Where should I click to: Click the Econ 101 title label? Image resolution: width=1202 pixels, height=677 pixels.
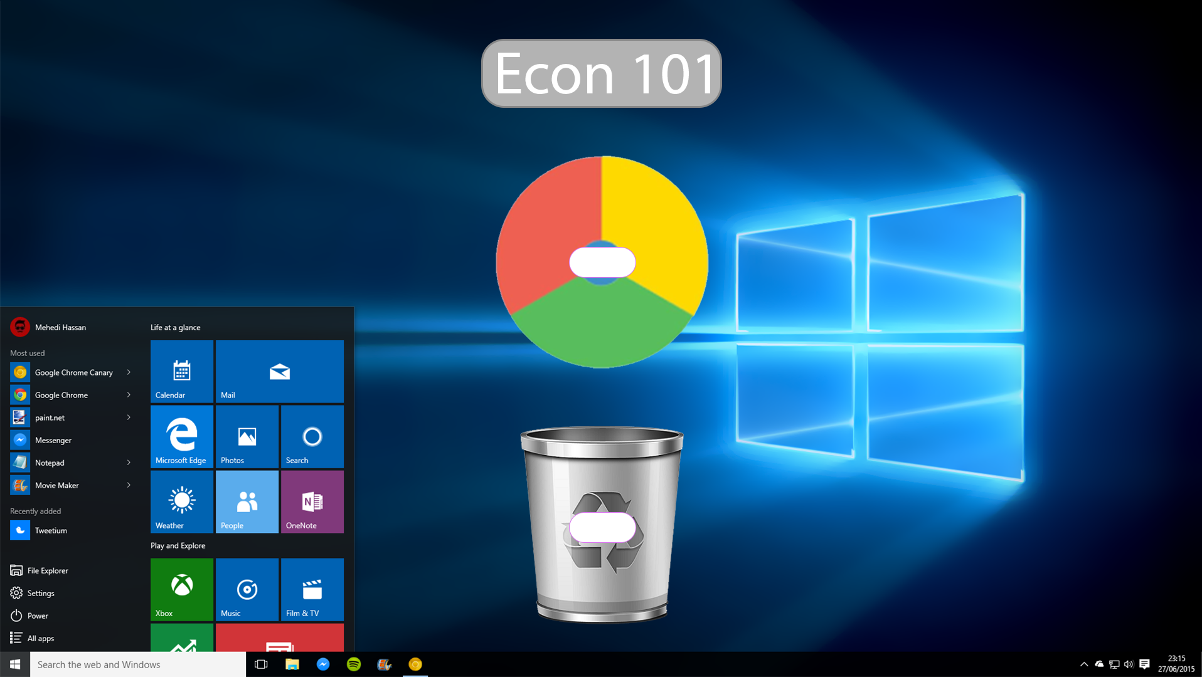(601, 73)
